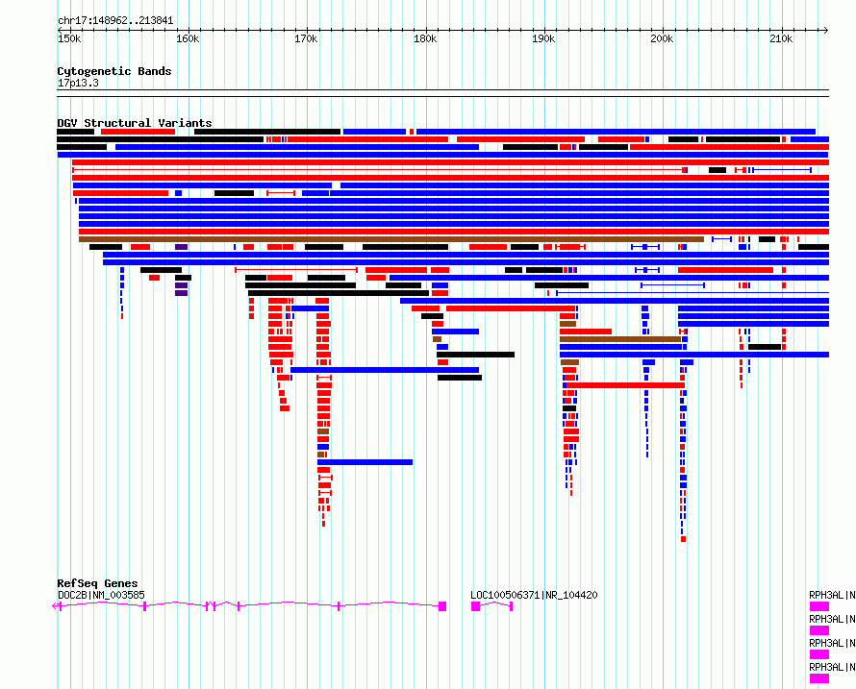Viewport: 856px width, 689px height.
Task: Select the blue variant bar spanning 170k to 185k
Action: (385, 370)
